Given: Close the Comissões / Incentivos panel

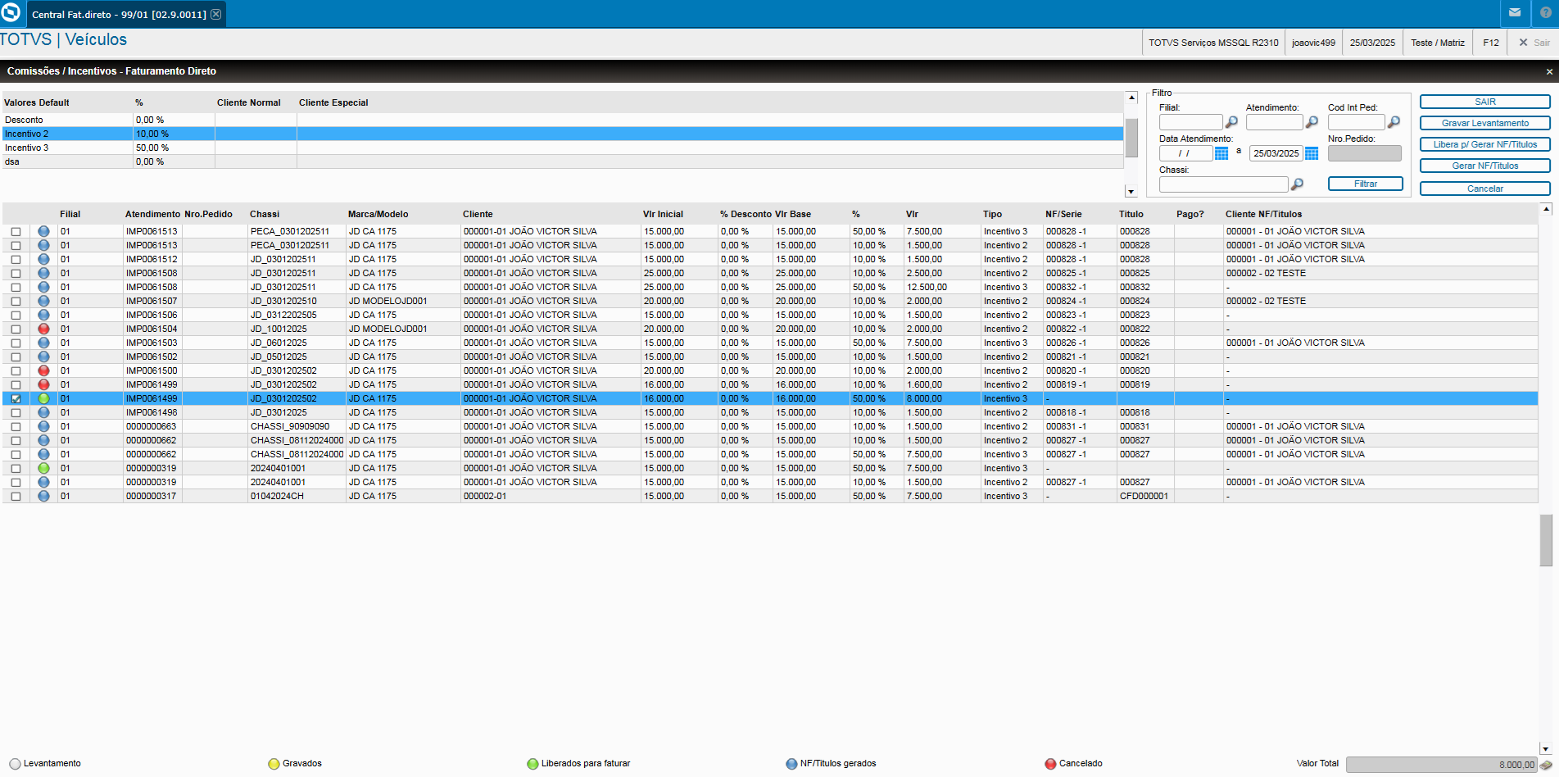Looking at the screenshot, I should click(1549, 72).
